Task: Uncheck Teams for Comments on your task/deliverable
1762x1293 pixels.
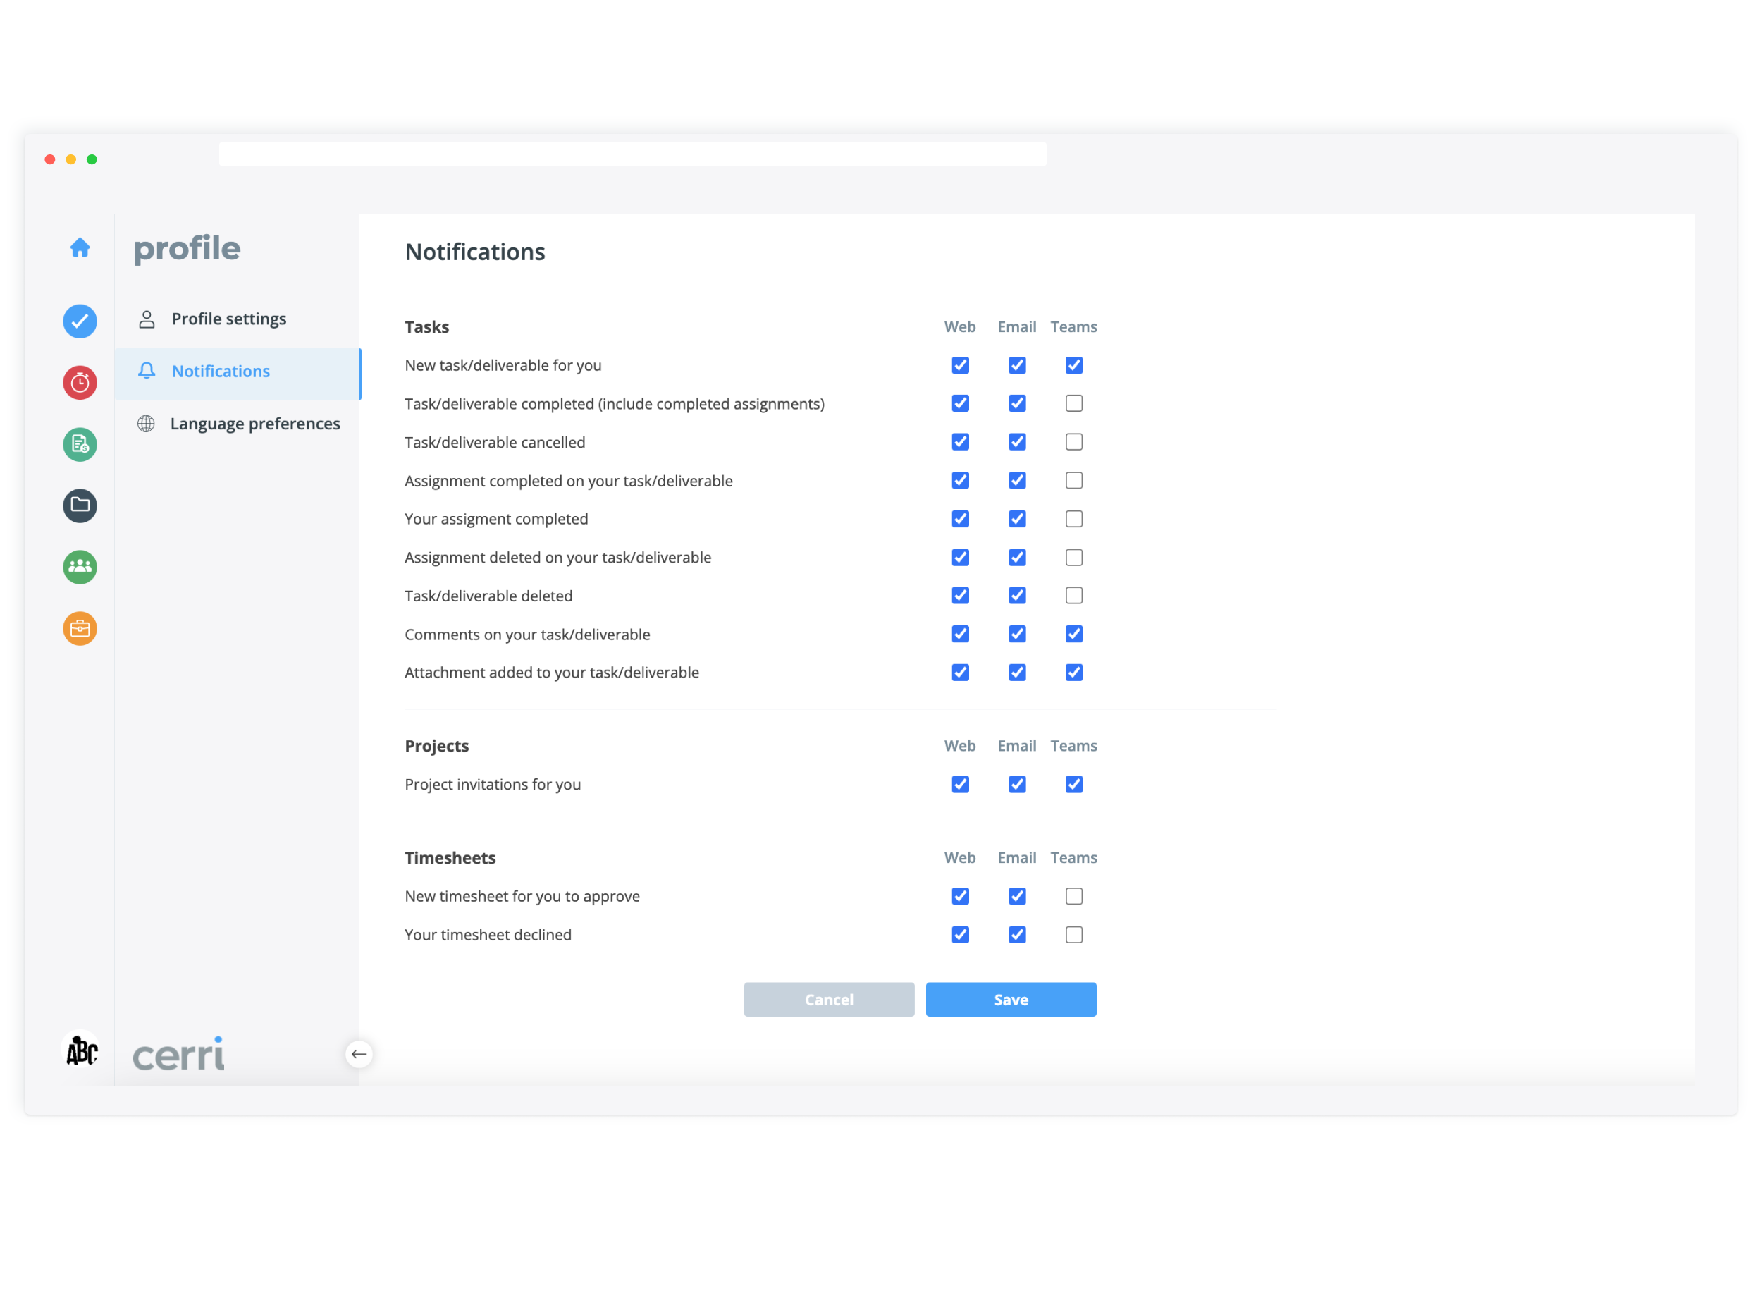Action: pos(1074,634)
